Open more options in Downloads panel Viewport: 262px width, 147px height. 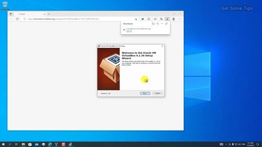162,24
